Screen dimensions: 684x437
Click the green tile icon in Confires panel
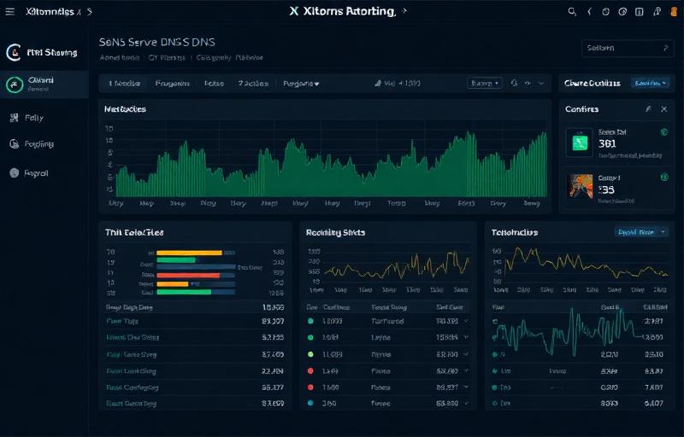(x=581, y=141)
